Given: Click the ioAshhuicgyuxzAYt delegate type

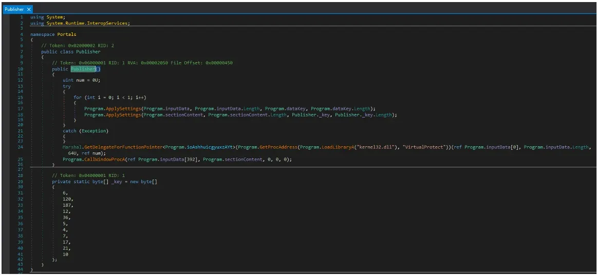Looking at the screenshot, I should pyautogui.click(x=210, y=147).
